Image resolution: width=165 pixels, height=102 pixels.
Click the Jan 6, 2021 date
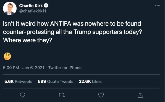pos(33,68)
